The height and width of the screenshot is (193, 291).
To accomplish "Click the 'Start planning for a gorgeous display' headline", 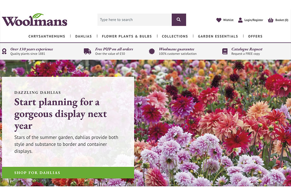I will point(60,114).
